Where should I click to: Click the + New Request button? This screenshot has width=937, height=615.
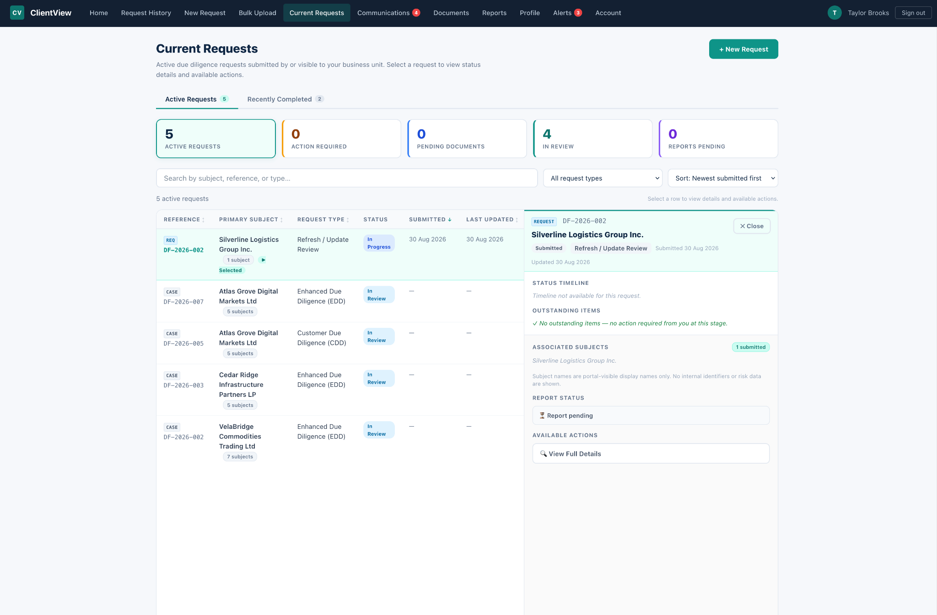click(743, 49)
